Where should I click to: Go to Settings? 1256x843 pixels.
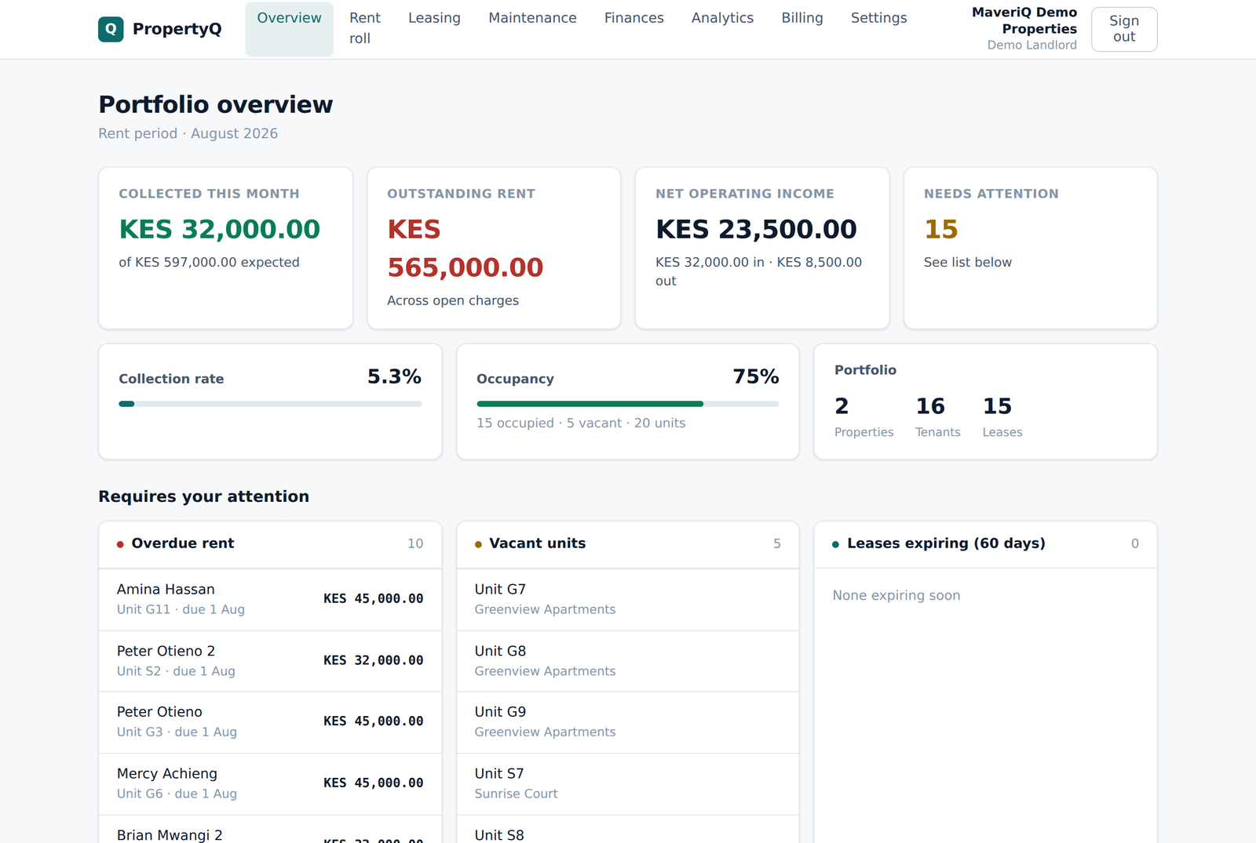tap(878, 18)
